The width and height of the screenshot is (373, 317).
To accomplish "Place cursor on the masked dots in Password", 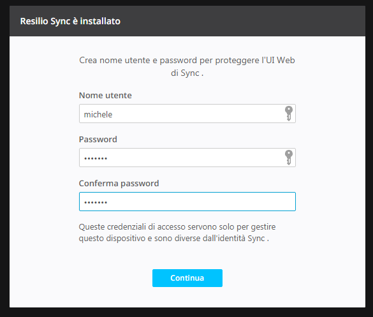I will [x=96, y=158].
